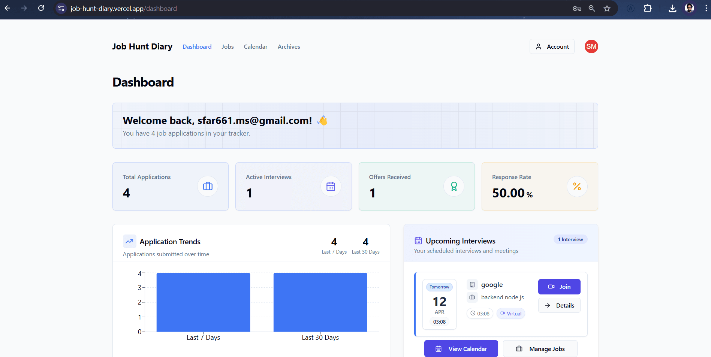The height and width of the screenshot is (357, 711).
Task: Open Details for the google interview
Action: coord(559,305)
